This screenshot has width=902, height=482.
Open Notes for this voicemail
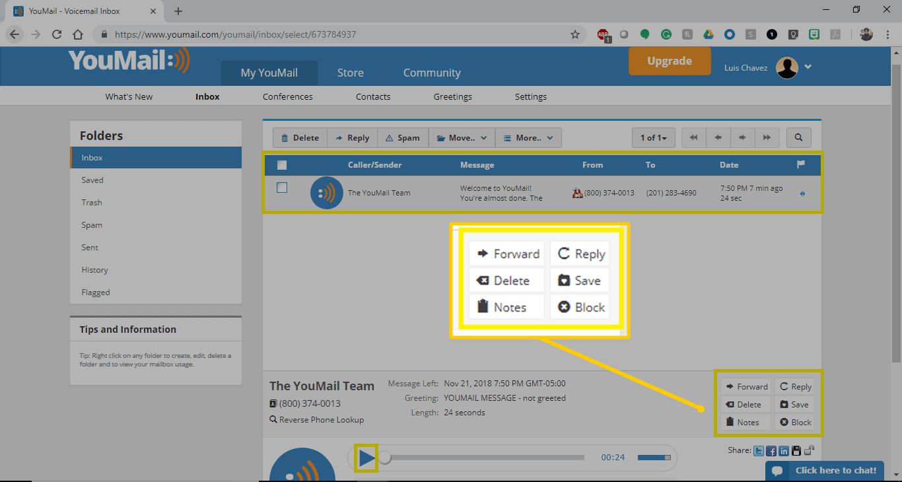tap(746, 423)
